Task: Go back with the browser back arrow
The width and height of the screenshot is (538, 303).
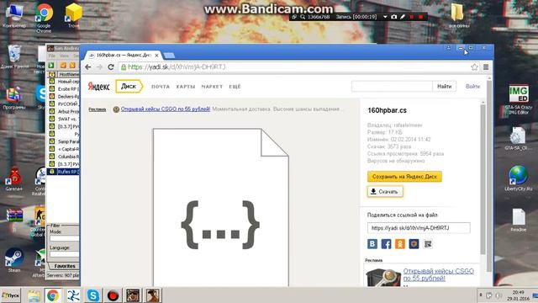Action: (x=88, y=67)
